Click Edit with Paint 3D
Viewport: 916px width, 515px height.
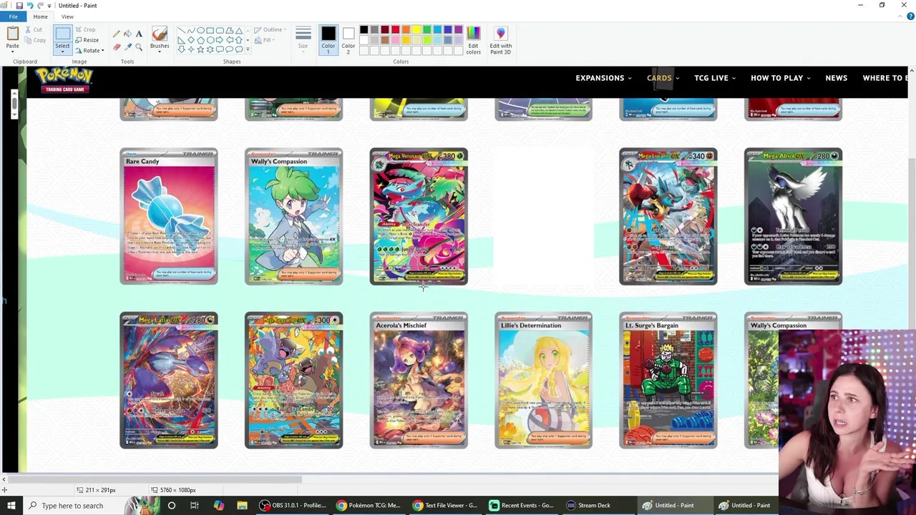(500, 41)
